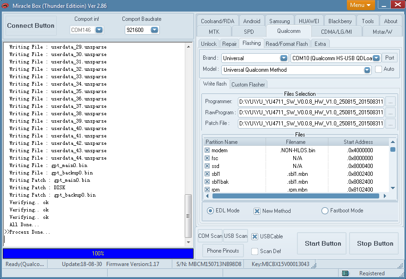This screenshot has height=279, width=406.
Task: Click the log scroll-down arrow
Action: [x=188, y=242]
